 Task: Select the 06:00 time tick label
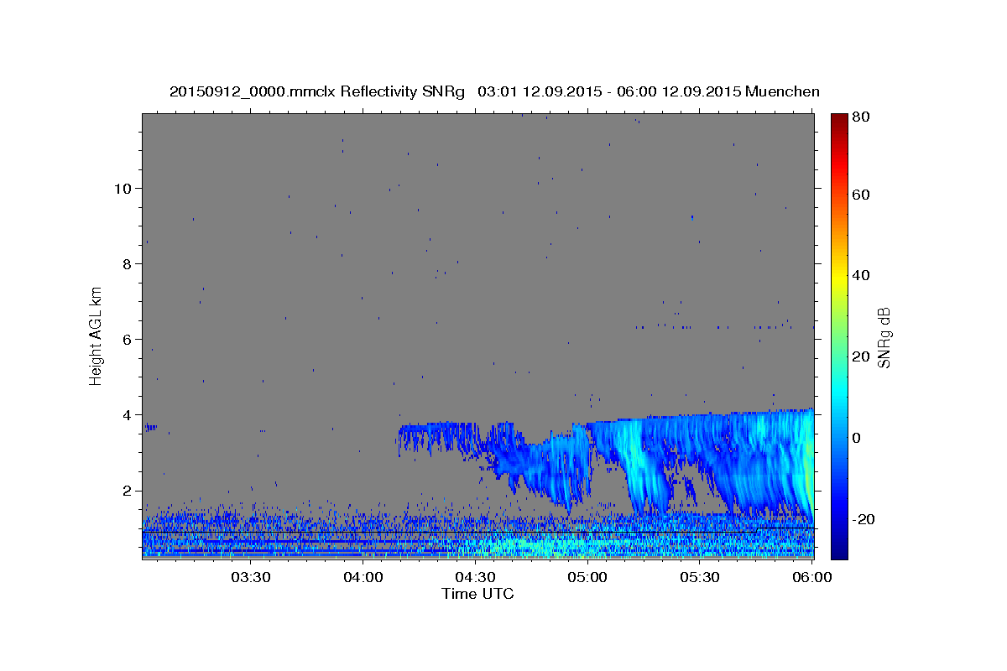pos(812,577)
